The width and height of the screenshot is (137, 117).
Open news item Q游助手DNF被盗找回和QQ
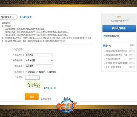[x=116, y=51]
